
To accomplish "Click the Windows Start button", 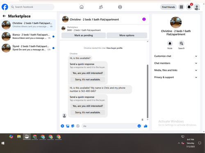I will pos(3,143).
